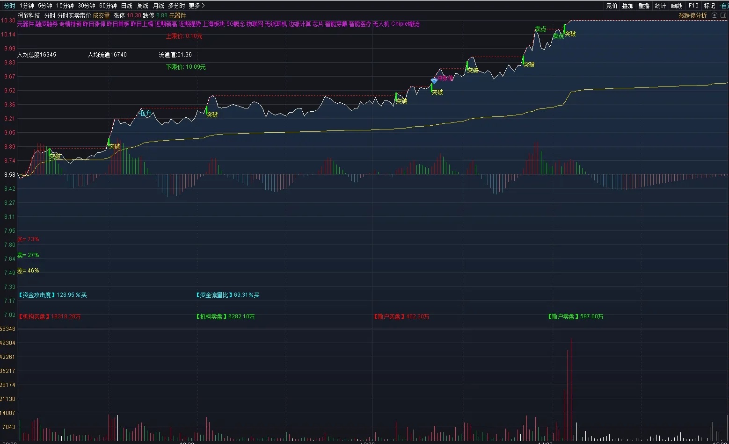Open the 叠加 overlay tool
Screen dimensions: 729x444
click(627, 6)
